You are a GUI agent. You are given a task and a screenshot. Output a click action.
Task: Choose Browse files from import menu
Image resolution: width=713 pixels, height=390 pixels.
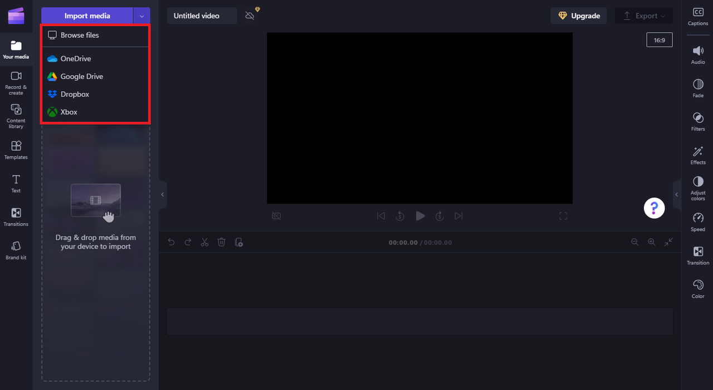pyautogui.click(x=95, y=35)
